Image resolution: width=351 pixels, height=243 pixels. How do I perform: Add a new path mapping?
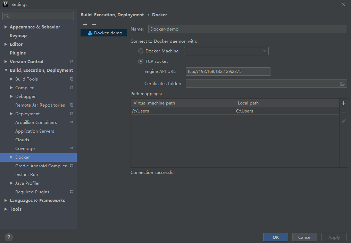(x=344, y=103)
